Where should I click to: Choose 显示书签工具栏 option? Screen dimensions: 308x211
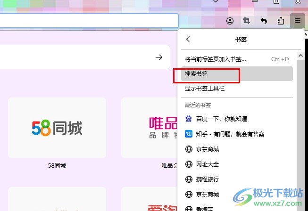tap(237, 89)
